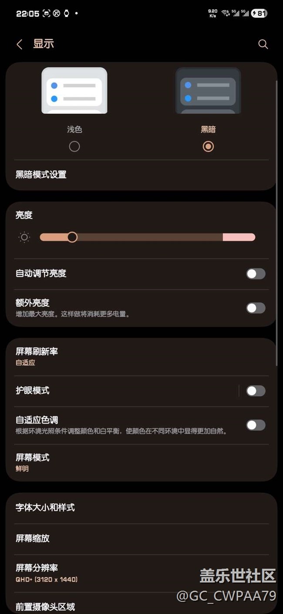The image size is (283, 614).
Task: Open 字体大小和样式 settings
Action: point(131,508)
